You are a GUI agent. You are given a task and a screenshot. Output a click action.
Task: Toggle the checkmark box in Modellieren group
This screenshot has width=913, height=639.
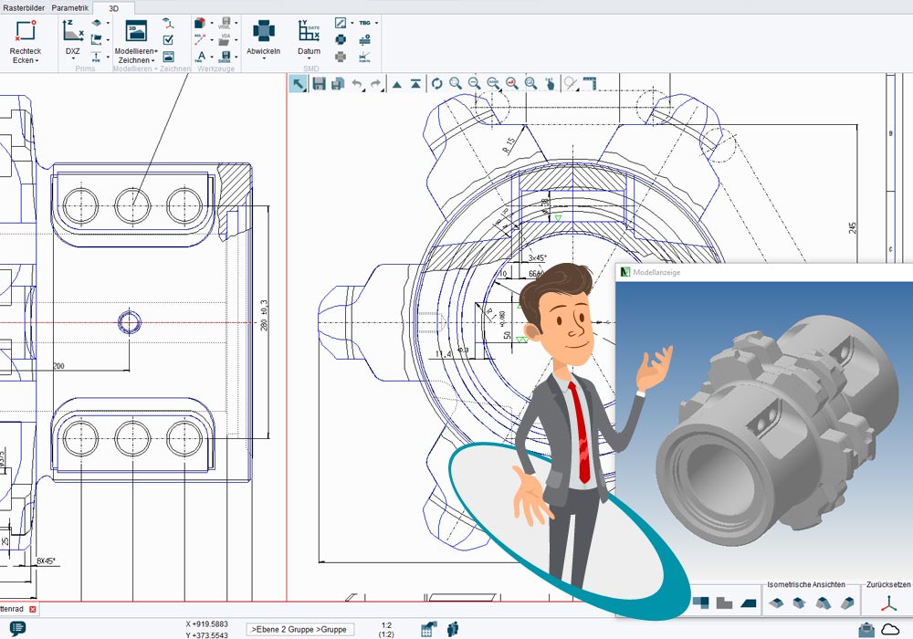168,39
